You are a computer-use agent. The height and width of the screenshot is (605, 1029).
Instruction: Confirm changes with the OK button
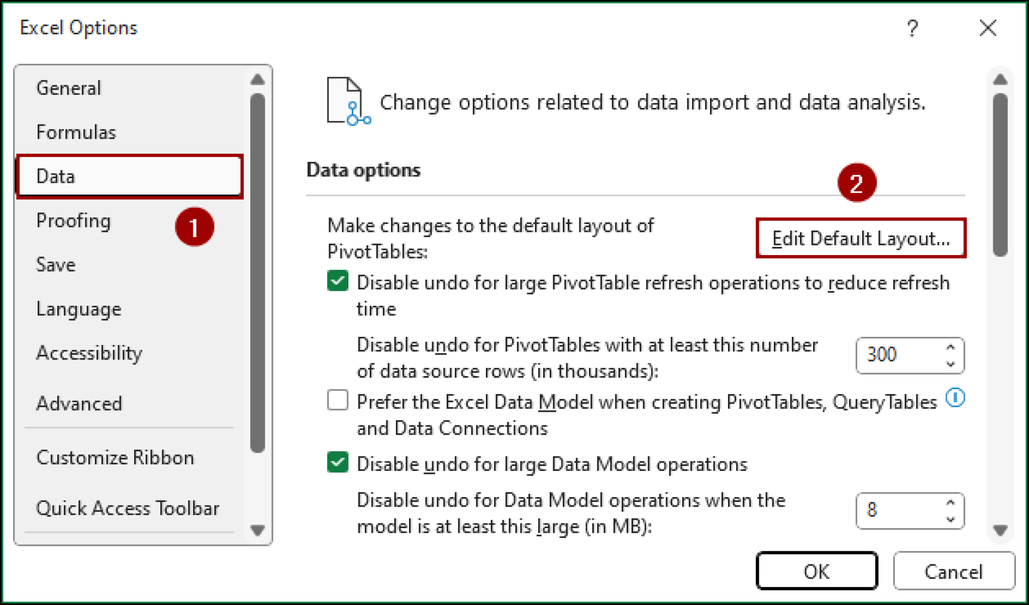pos(817,571)
